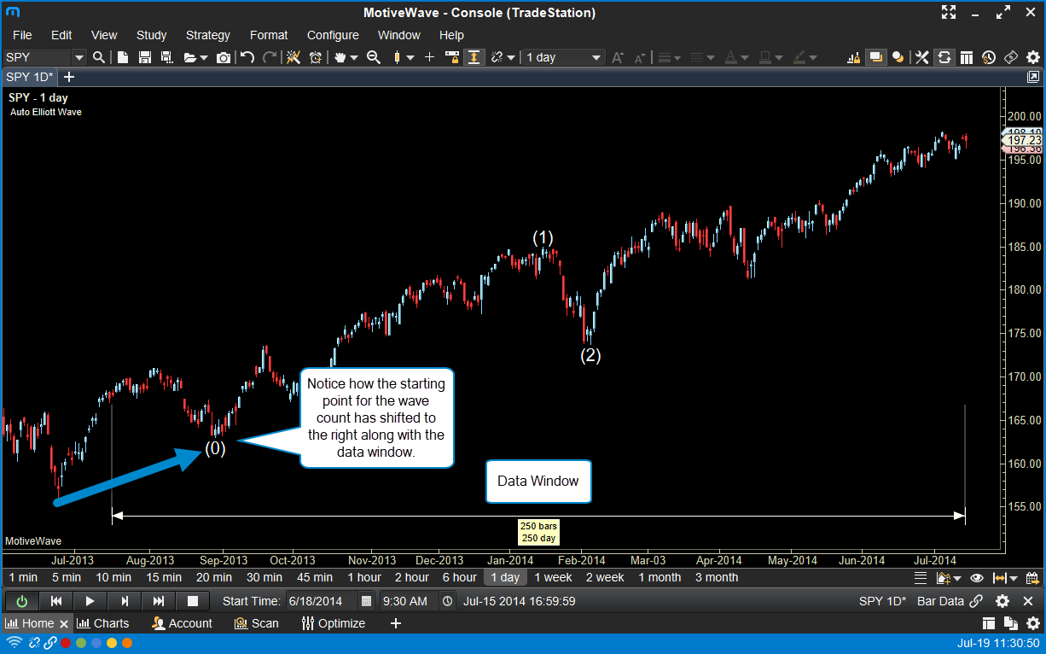Screen dimensions: 1046x654
Task: Open the Study menu
Action: [x=151, y=35]
